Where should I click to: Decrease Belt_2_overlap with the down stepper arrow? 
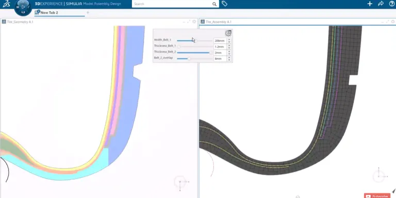229,60
